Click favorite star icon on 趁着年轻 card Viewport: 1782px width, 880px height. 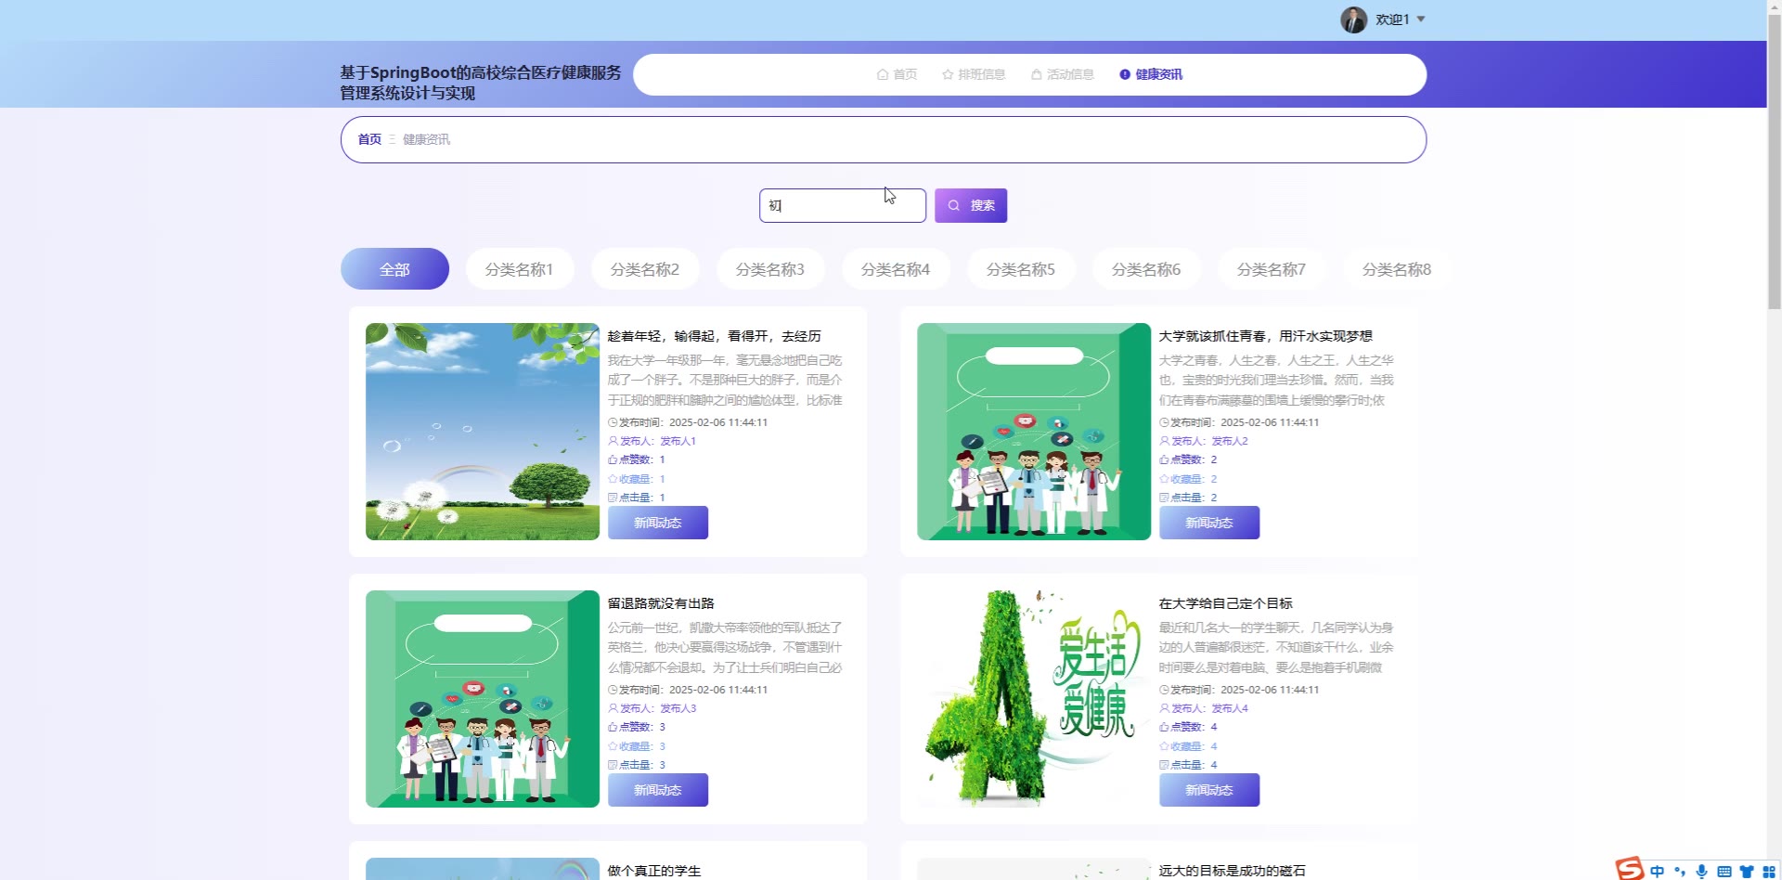(613, 479)
